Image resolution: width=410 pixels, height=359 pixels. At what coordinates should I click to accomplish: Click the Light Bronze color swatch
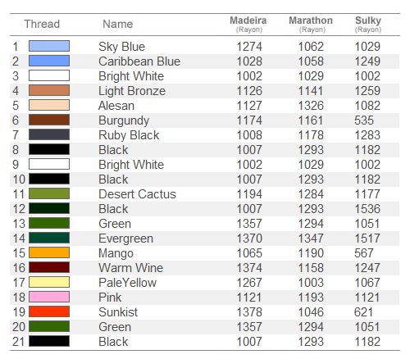click(x=49, y=90)
